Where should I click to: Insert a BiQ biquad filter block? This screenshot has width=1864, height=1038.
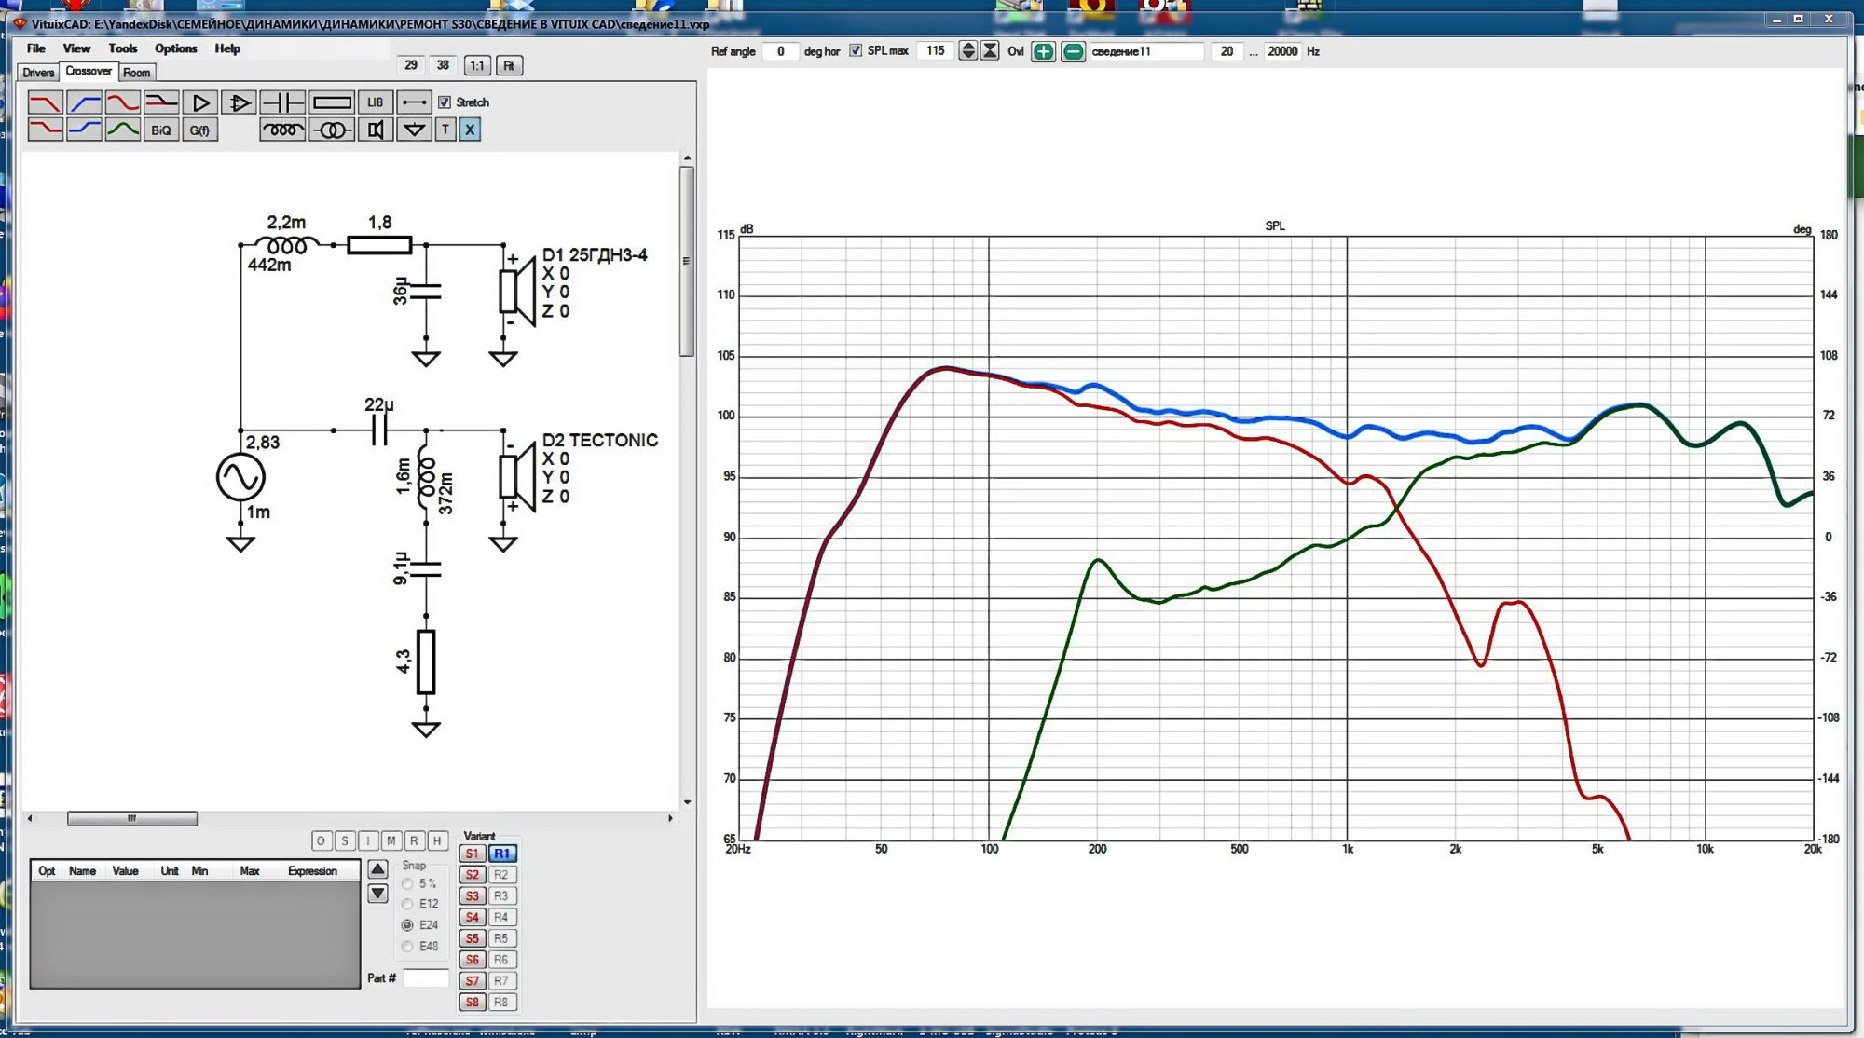pyautogui.click(x=160, y=130)
